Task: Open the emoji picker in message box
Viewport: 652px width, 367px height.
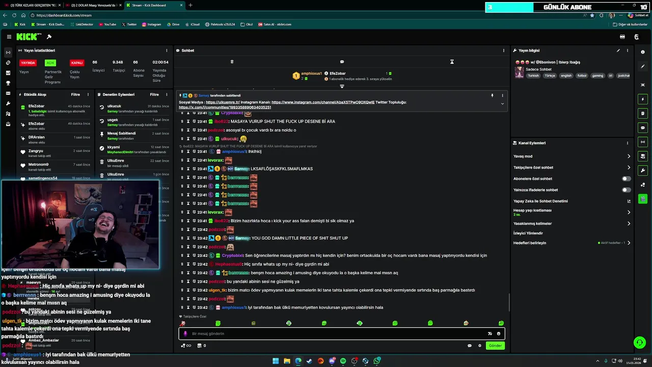Action: click(x=499, y=333)
